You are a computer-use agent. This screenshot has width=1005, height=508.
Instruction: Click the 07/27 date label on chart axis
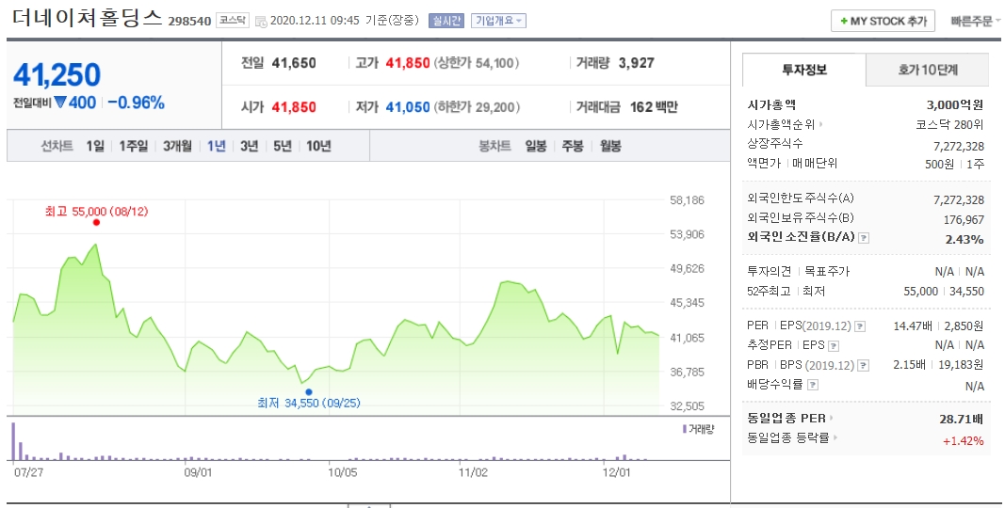coord(28,472)
